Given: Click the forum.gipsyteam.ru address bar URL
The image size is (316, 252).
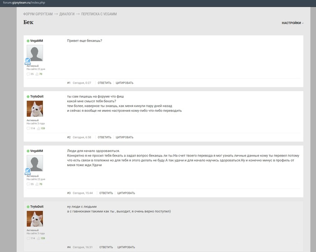Looking at the screenshot, I should tap(24, 3).
